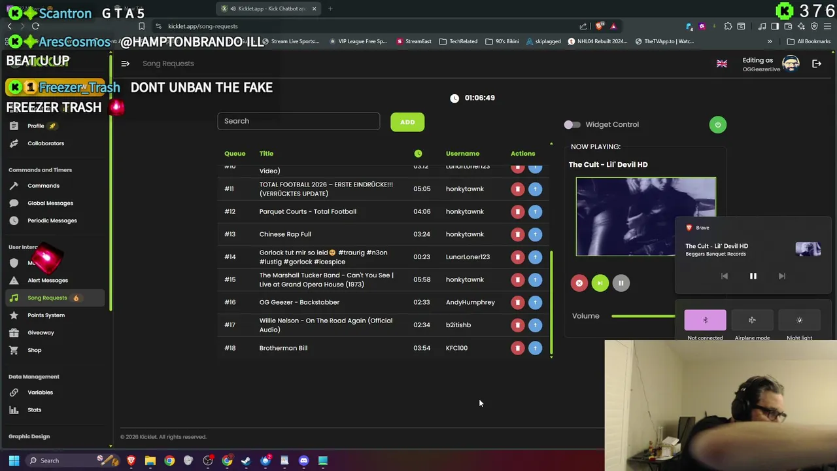The width and height of the screenshot is (837, 471).
Task: Go to previous track in Brave media popup
Action: click(x=724, y=276)
